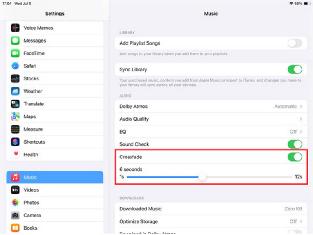Tap the Stocks chart icon

click(15, 78)
